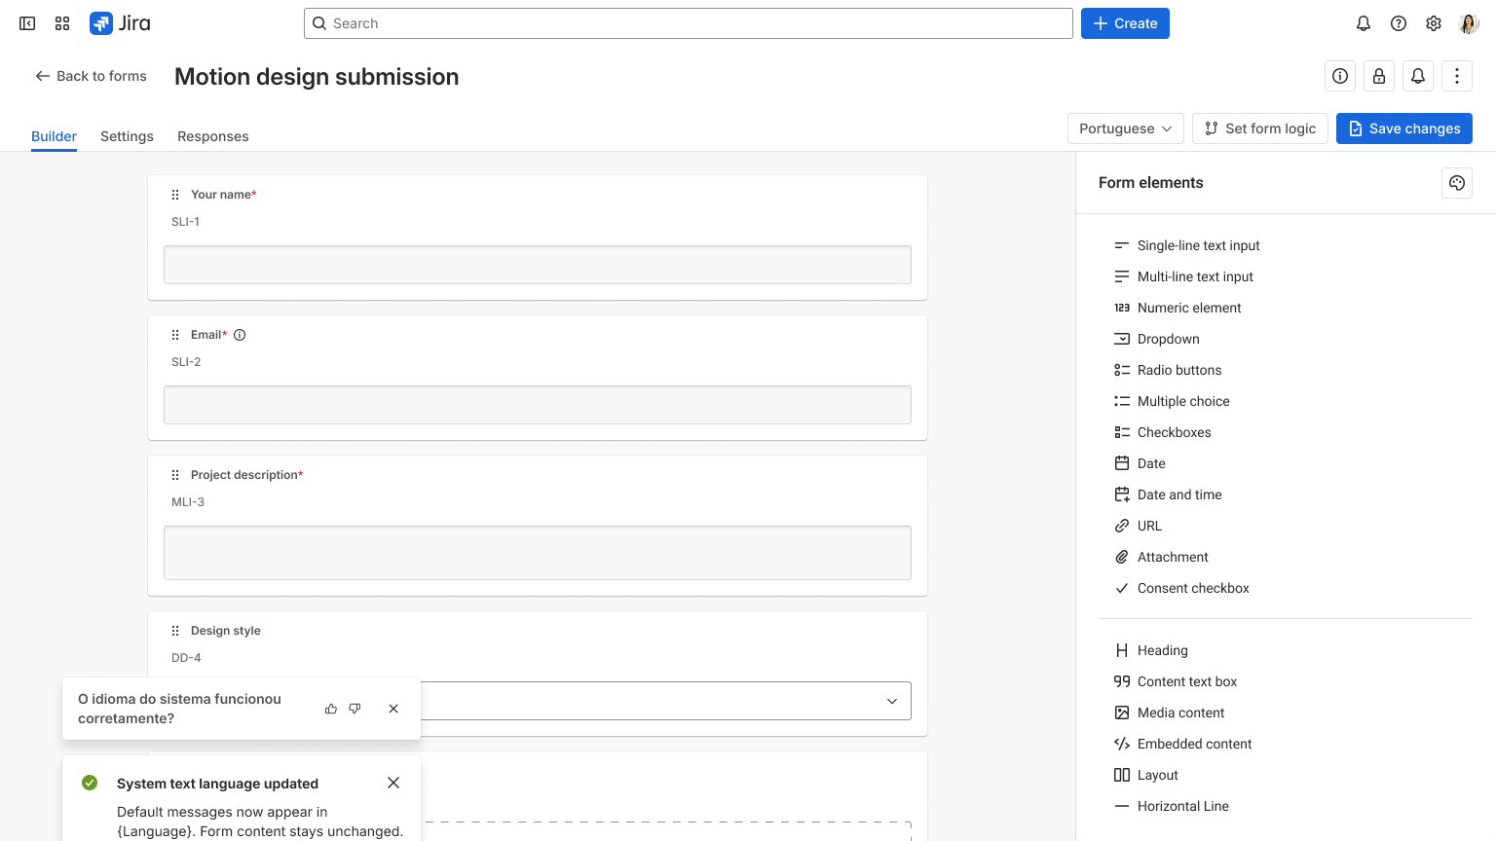Open the settings gear icon
The width and height of the screenshot is (1496, 841).
pos(1434,23)
